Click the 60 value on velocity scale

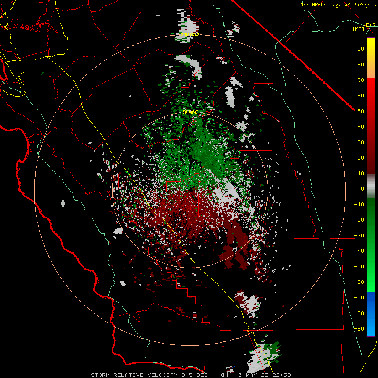(x=361, y=95)
